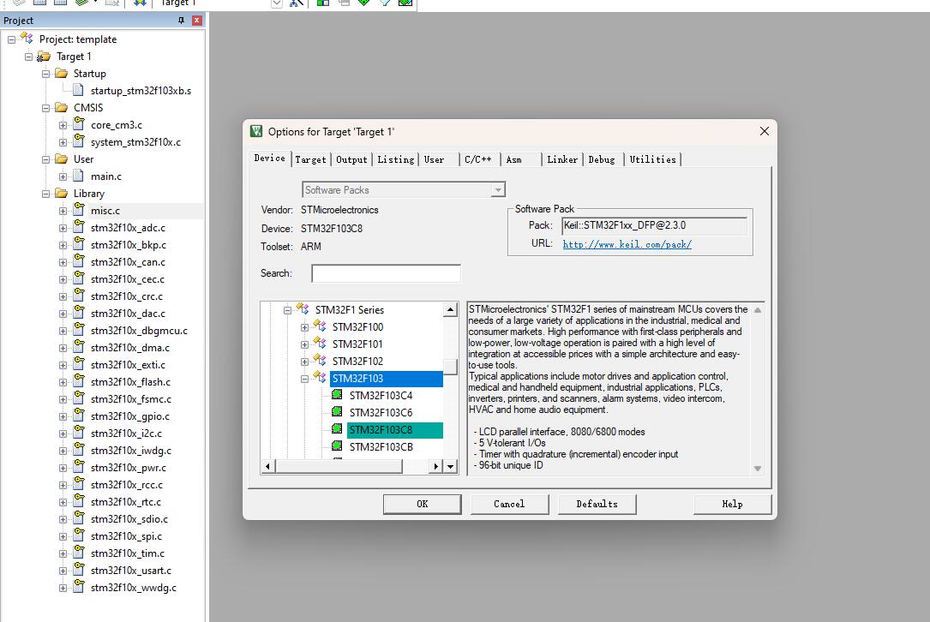Click device list horizontal scroll-left arrow
930x622 pixels.
click(268, 467)
